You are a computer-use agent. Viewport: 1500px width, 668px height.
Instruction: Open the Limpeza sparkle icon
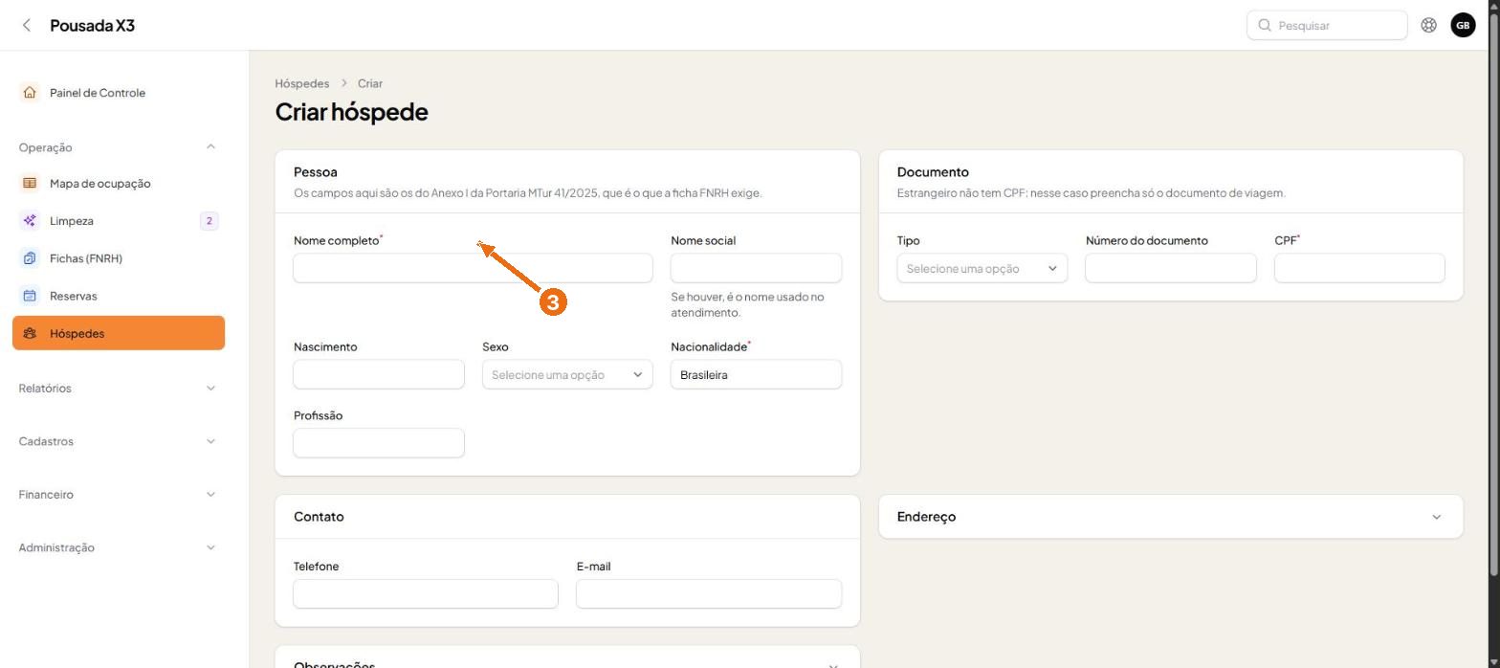[30, 221]
